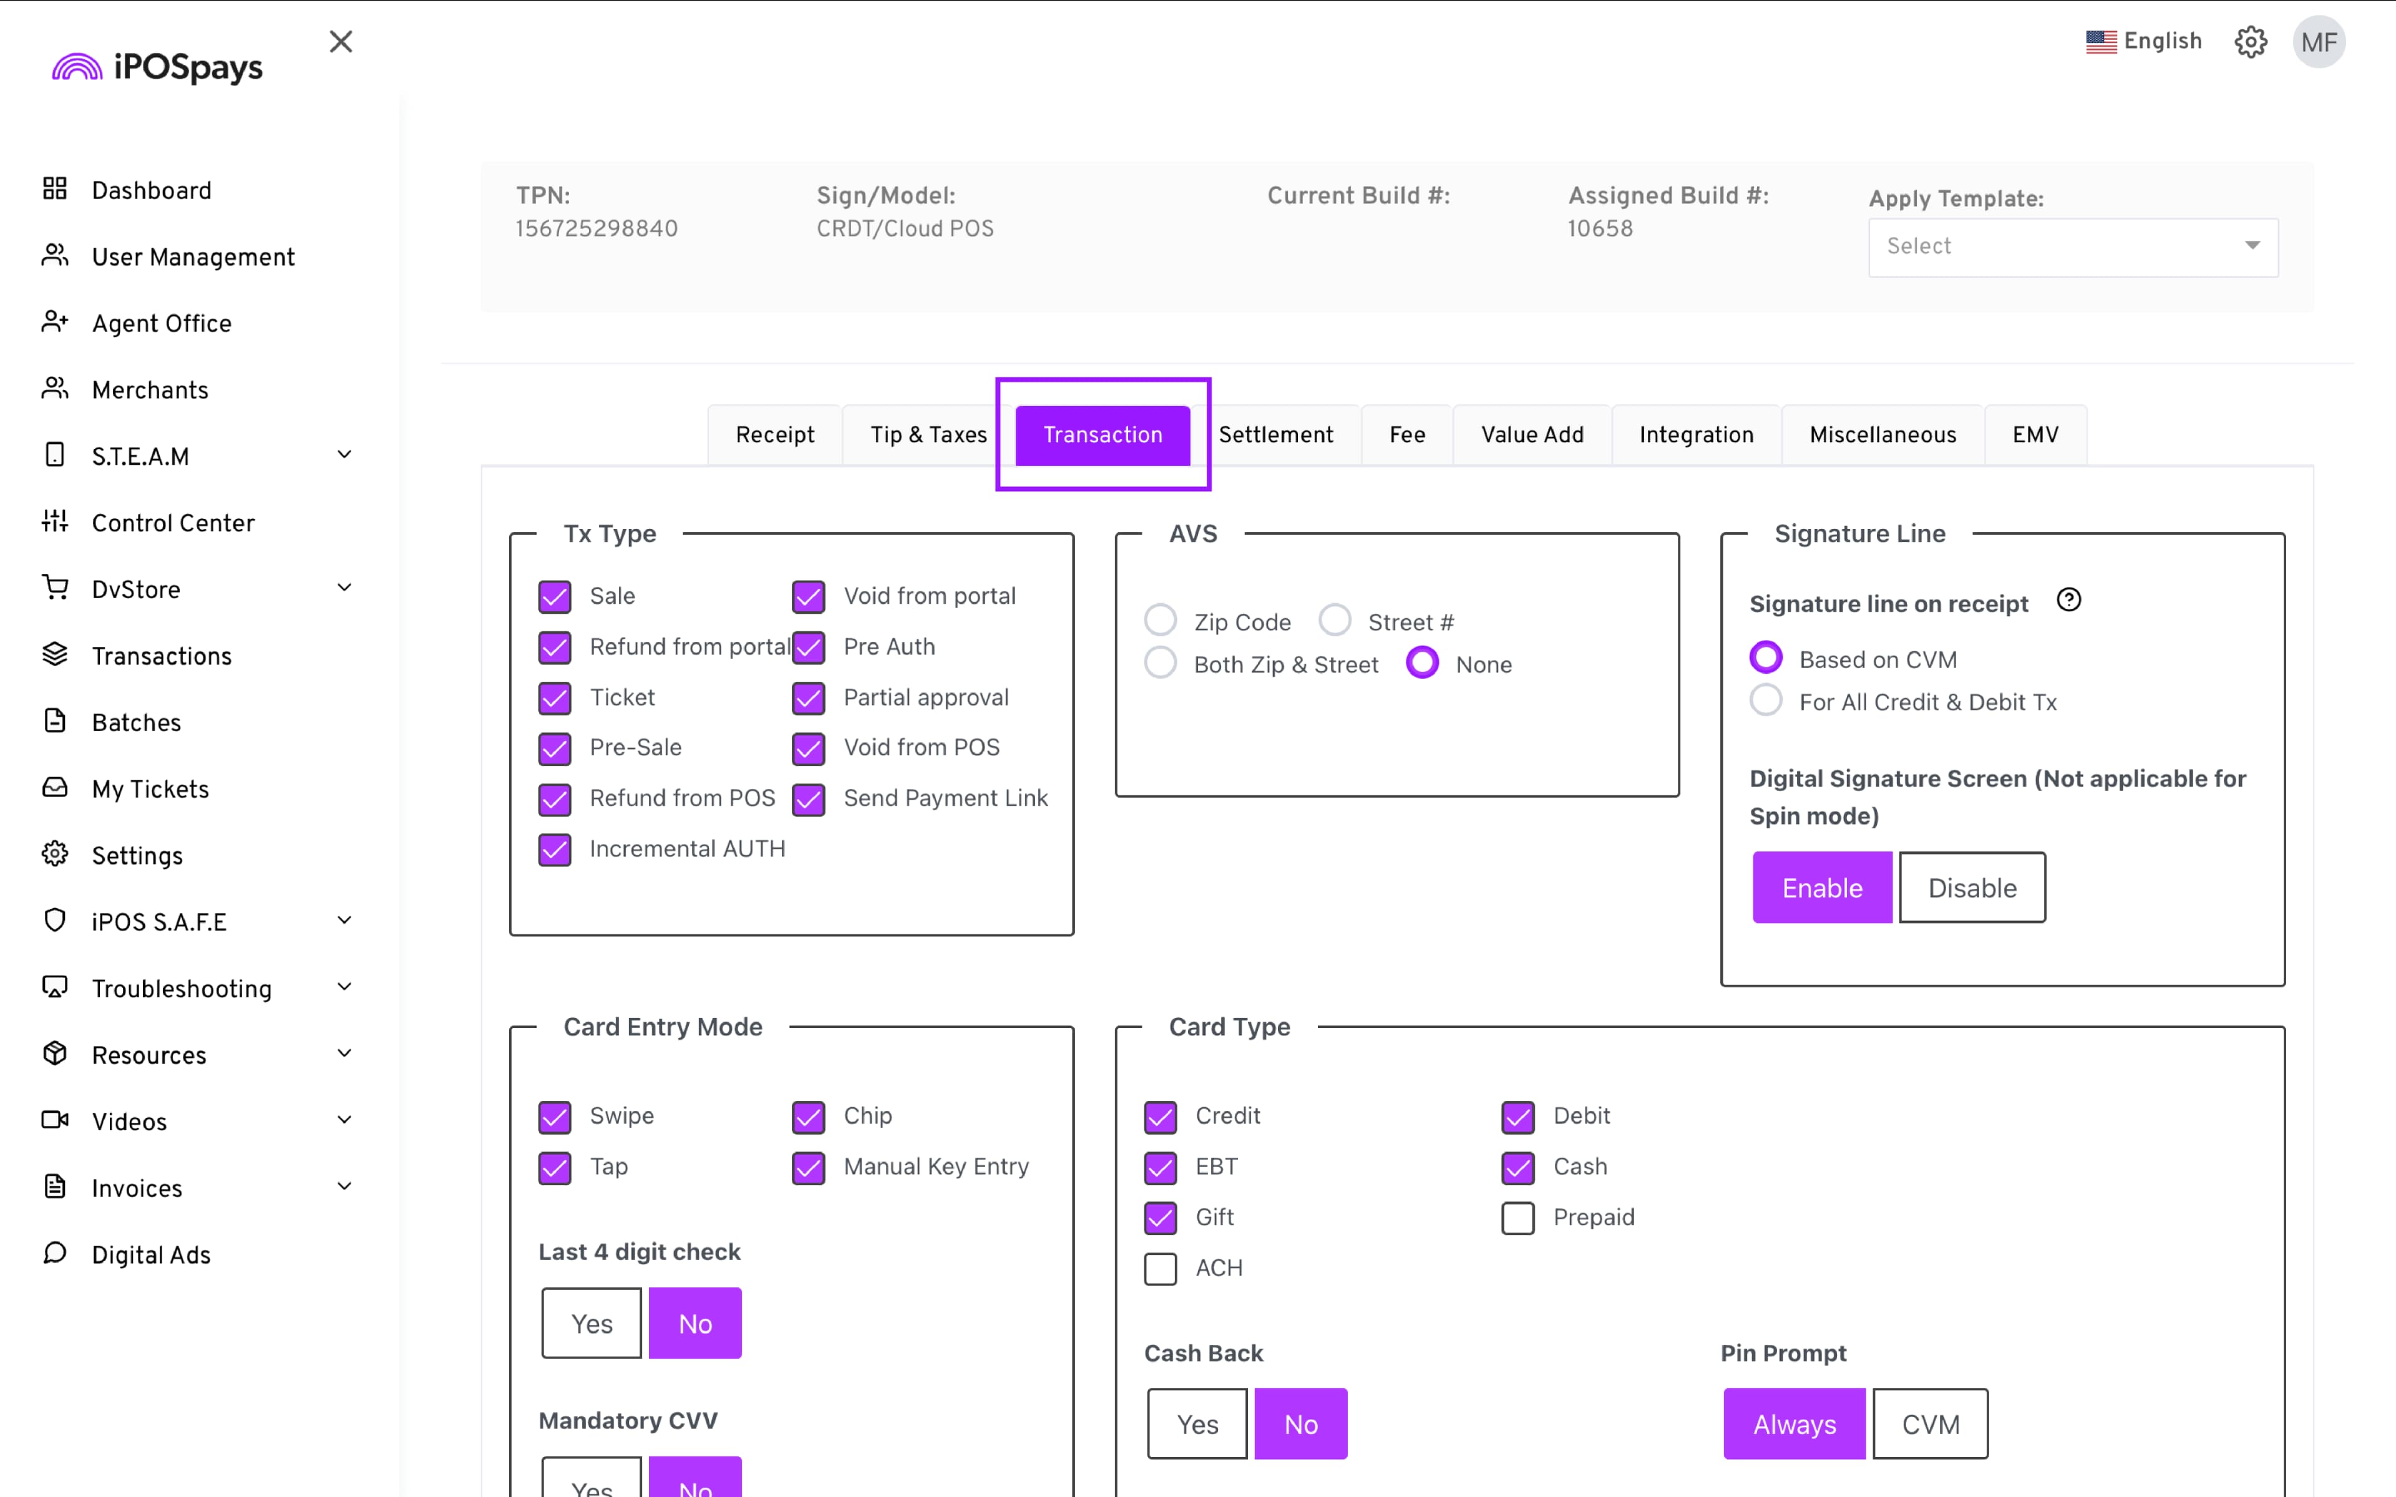Click the Digital Ads chat bubble icon
2396x1497 pixels.
[54, 1254]
